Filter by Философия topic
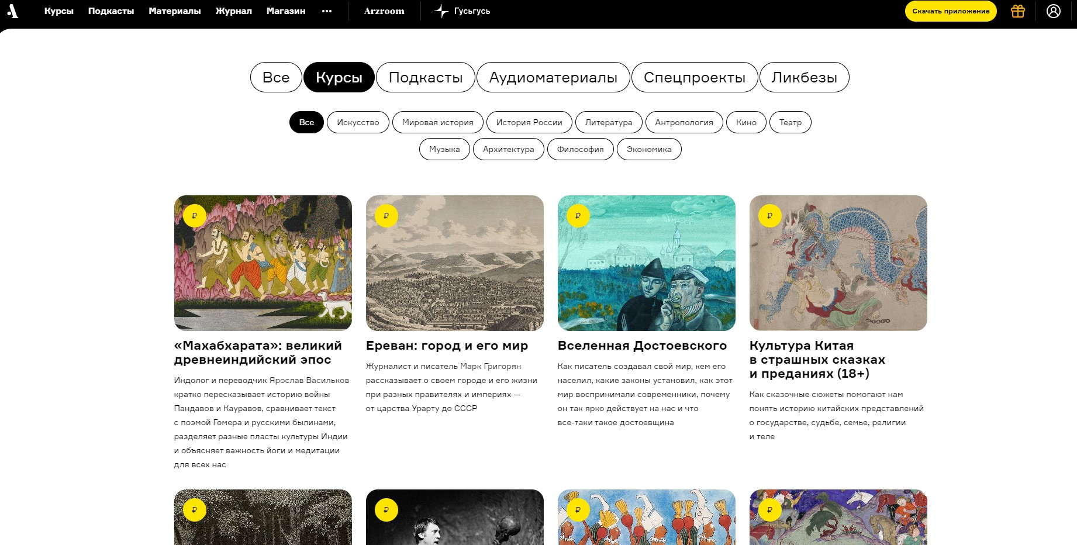Screen dimensions: 1077x545 (581, 149)
